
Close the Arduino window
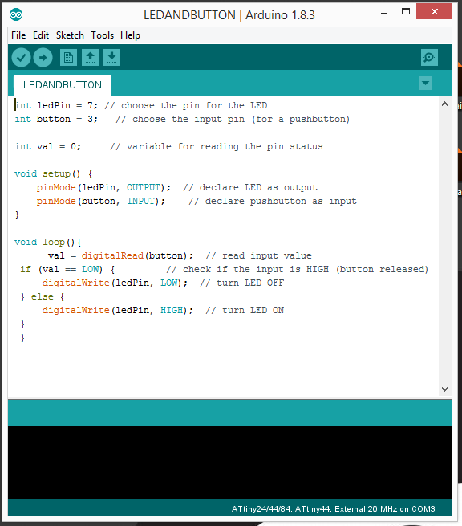pyautogui.click(x=435, y=12)
